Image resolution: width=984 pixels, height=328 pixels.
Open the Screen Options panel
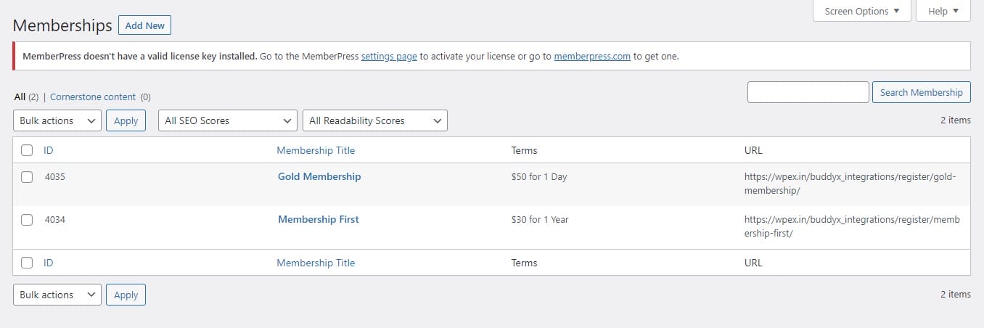861,11
